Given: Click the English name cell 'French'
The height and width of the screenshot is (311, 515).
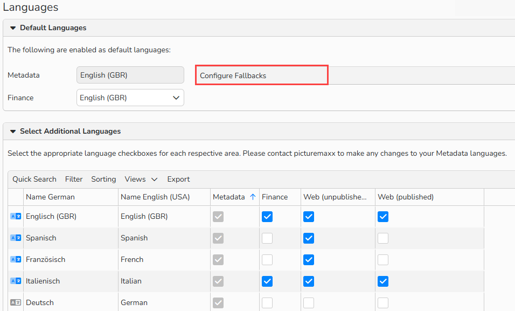Looking at the screenshot, I should (164, 259).
